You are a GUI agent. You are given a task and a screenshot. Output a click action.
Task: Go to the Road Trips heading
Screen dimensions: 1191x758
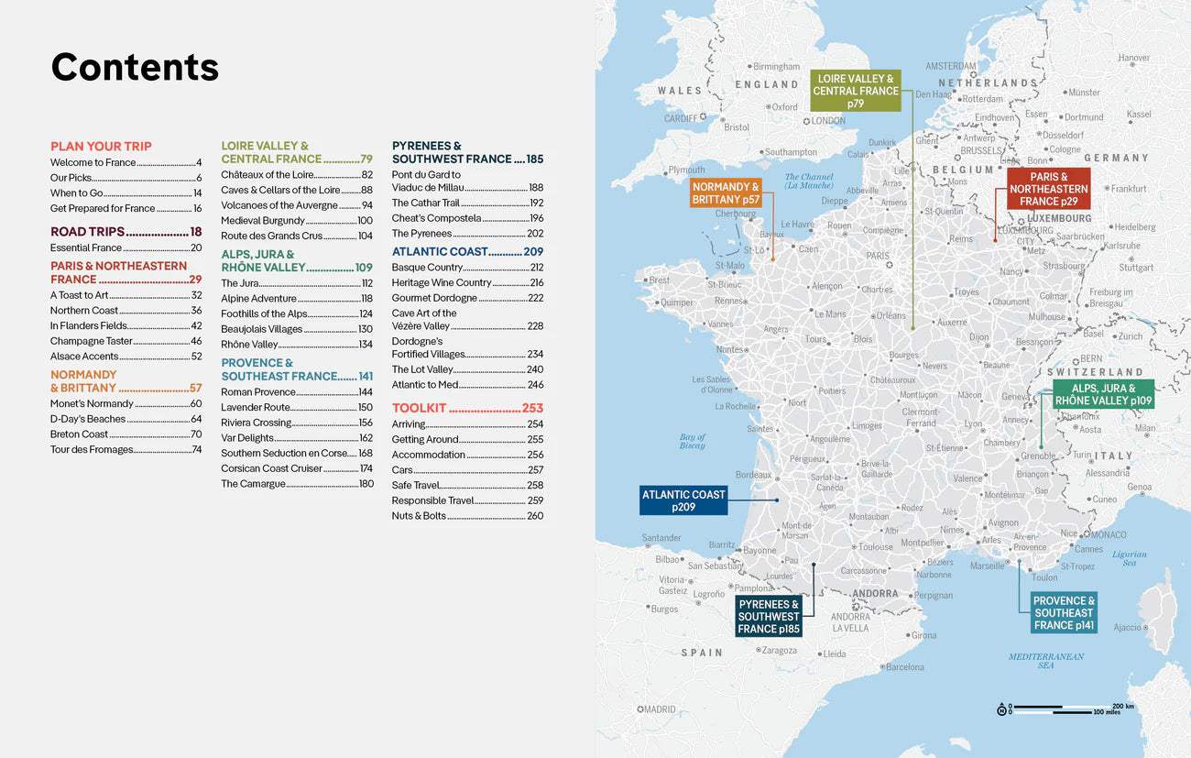coord(126,232)
